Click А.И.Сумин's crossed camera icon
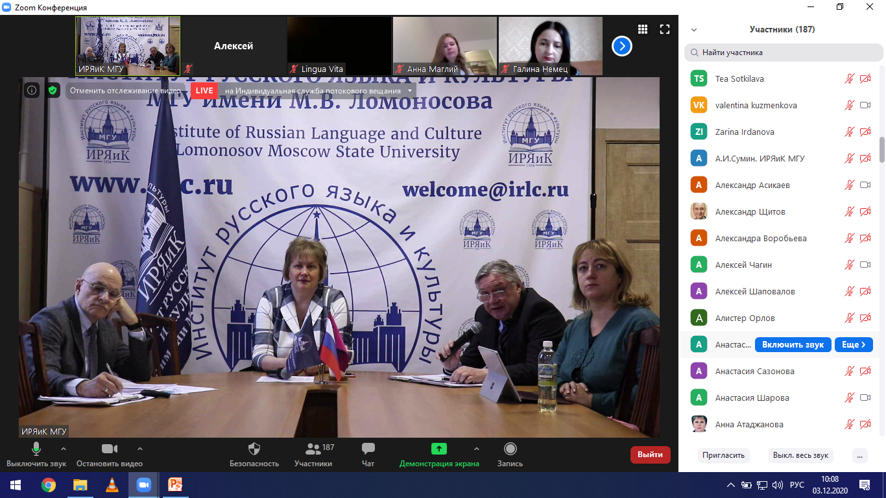 click(865, 158)
